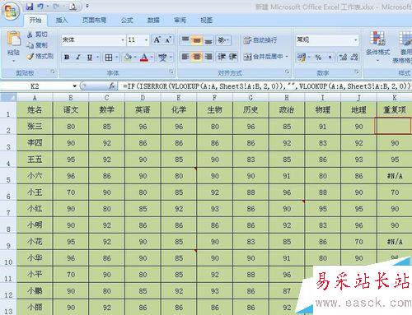
Task: Apply percent style
Action: pyautogui.click(x=318, y=57)
